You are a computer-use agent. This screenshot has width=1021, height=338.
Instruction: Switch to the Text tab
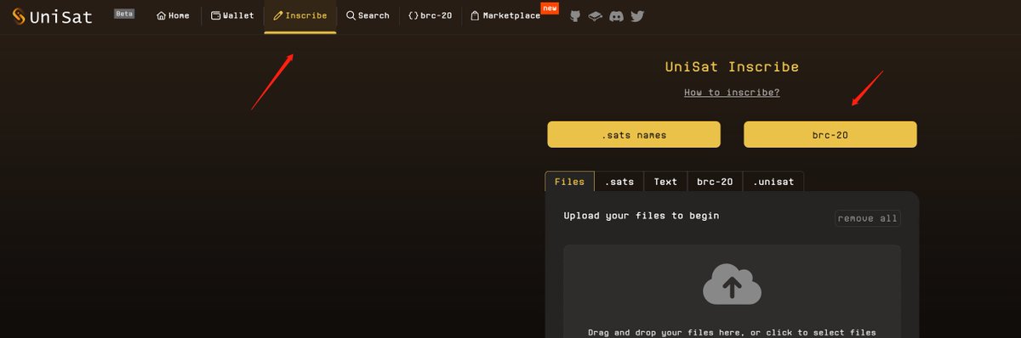tap(665, 182)
